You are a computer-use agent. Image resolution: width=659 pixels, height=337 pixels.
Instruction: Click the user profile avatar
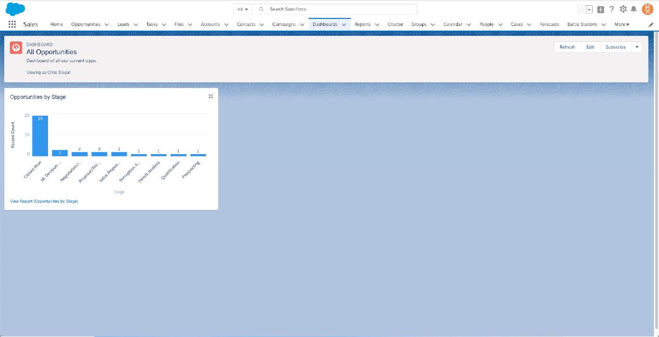click(648, 9)
